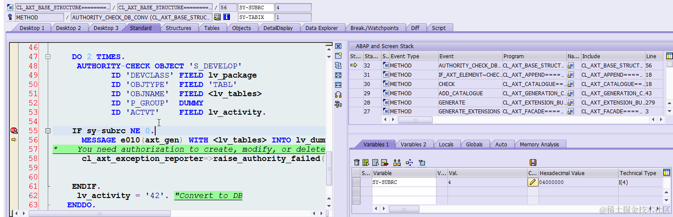The width and height of the screenshot is (673, 217).
Task: Switch to the Locals tab
Action: [446, 144]
